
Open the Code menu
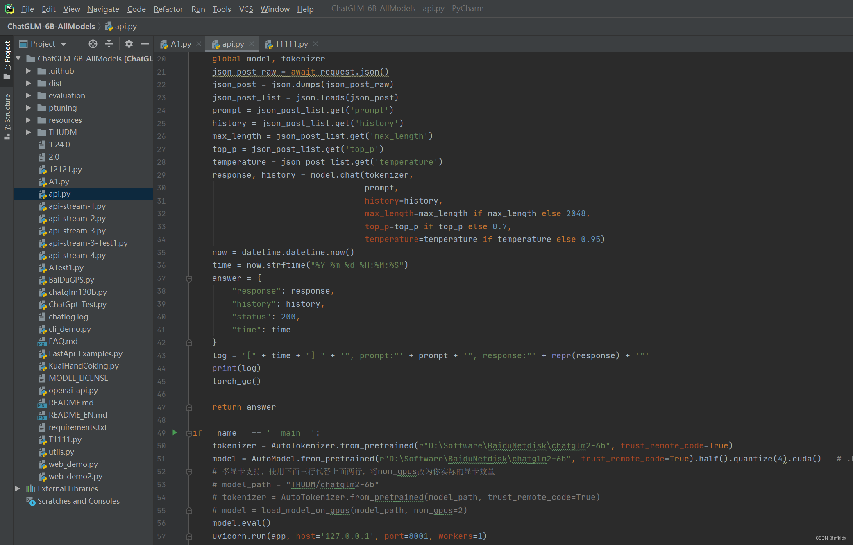tap(136, 9)
